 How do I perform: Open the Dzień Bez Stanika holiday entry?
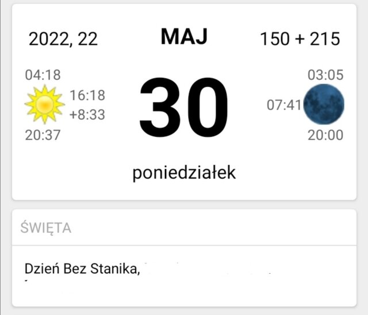[x=82, y=268]
